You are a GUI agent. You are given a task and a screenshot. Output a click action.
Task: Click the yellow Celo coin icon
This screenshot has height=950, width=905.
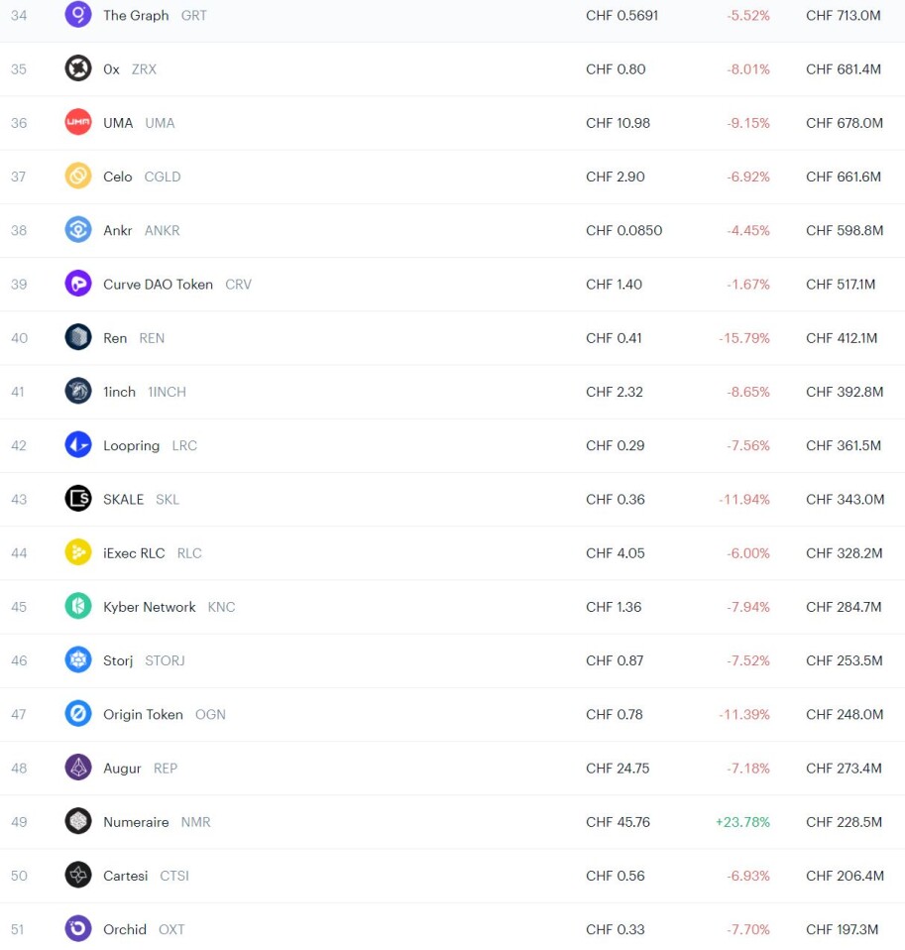(x=78, y=176)
